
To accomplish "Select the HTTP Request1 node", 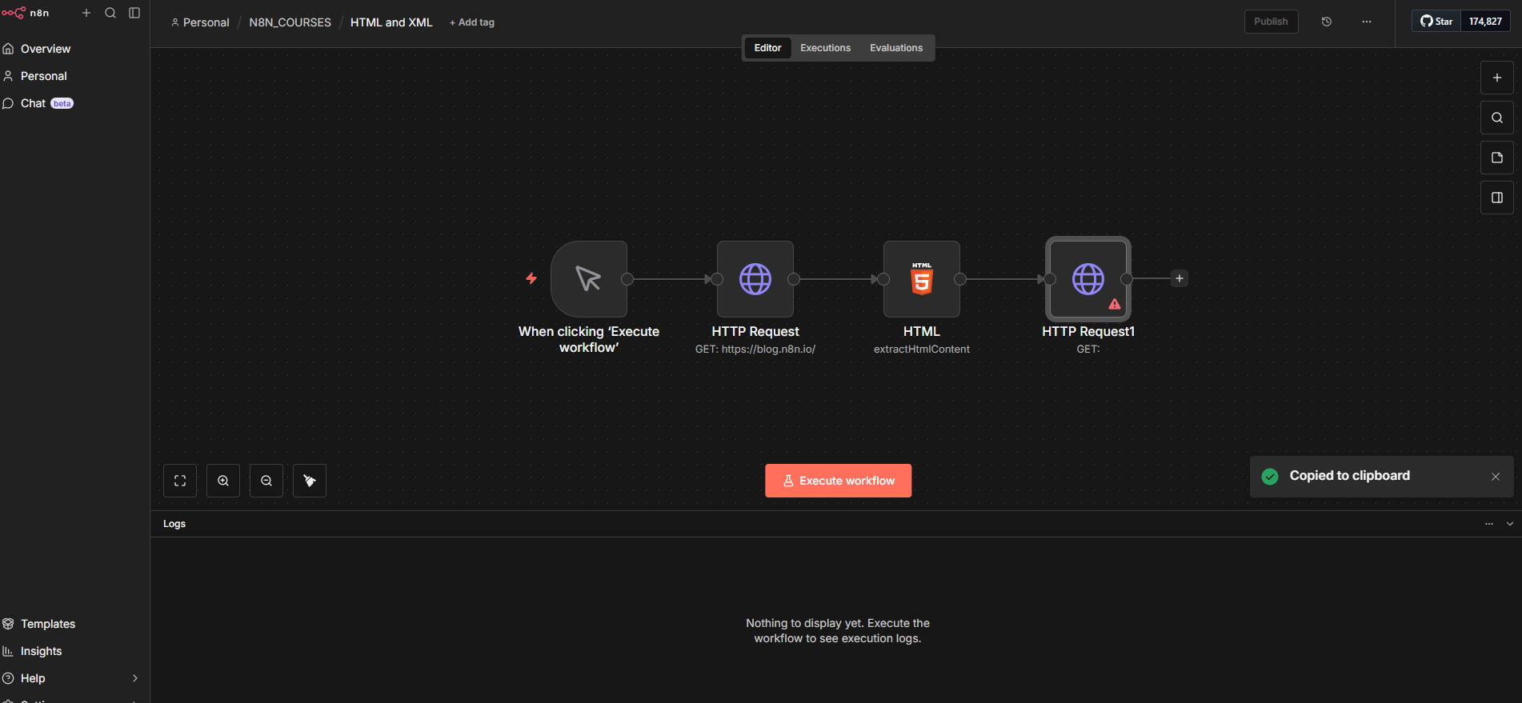I will [x=1088, y=279].
